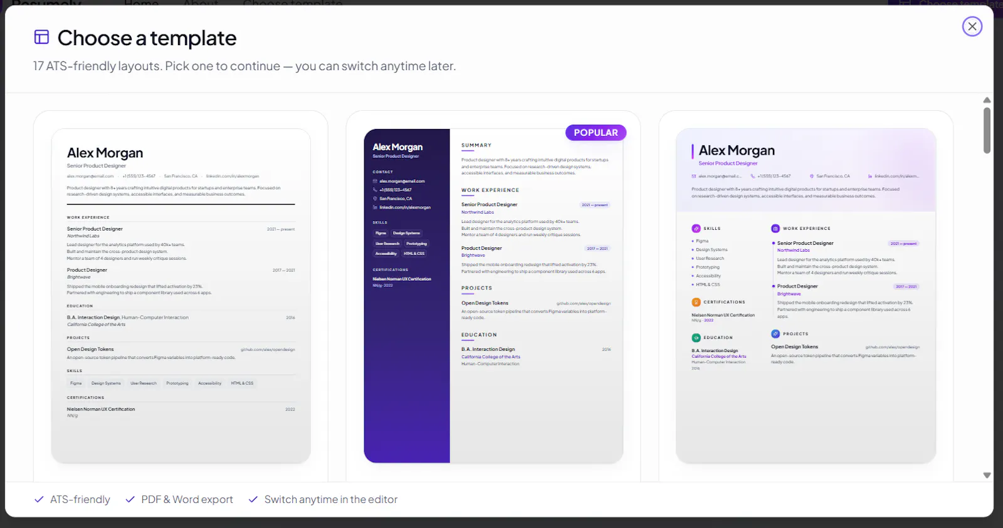Select the purple sidebar POPULAR template
The width and height of the screenshot is (1003, 528).
(x=493, y=296)
